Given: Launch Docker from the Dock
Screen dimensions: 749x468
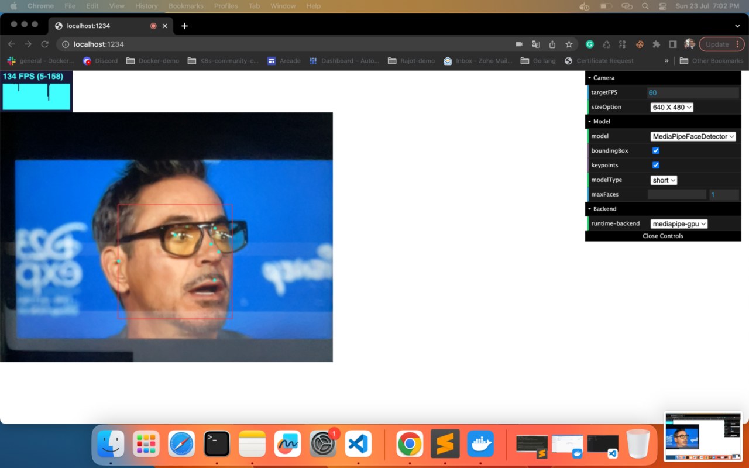Looking at the screenshot, I should [x=481, y=443].
